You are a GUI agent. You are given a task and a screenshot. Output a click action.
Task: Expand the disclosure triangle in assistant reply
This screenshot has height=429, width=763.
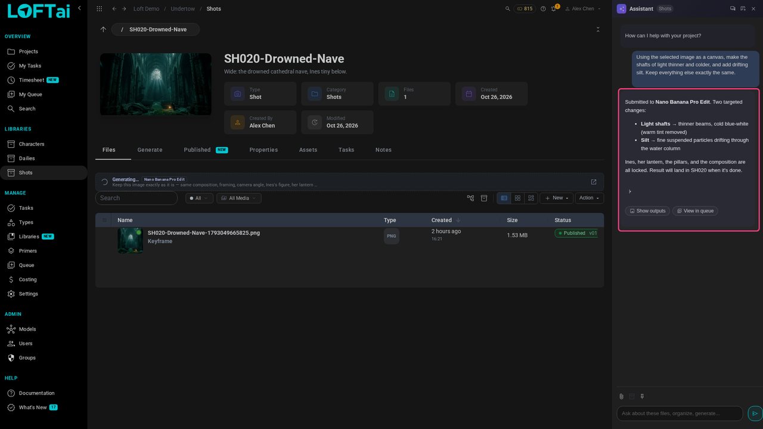[630, 191]
